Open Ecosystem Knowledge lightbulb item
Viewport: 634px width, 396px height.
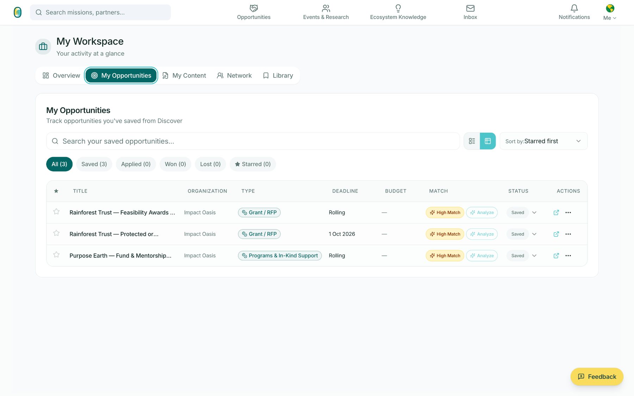click(398, 12)
